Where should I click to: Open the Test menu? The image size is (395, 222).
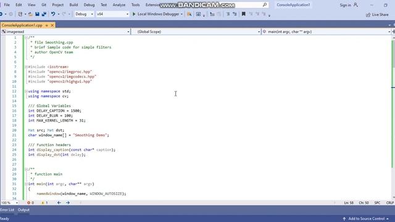click(104, 5)
